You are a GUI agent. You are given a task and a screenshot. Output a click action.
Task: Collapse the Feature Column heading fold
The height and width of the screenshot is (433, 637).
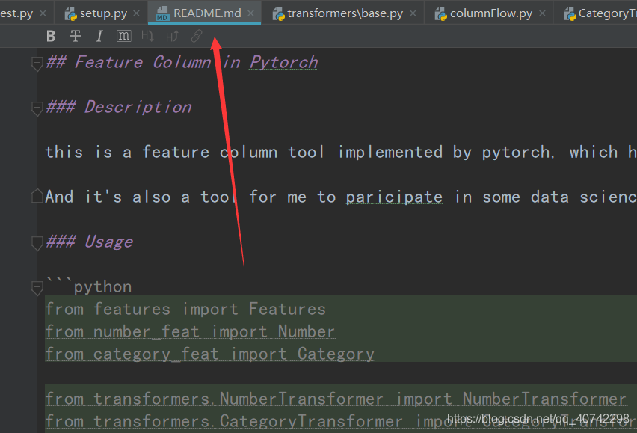[x=37, y=64]
